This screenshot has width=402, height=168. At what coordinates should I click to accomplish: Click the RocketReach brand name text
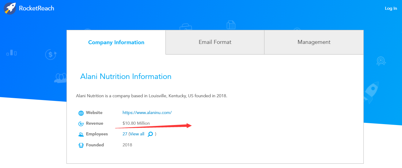click(x=36, y=8)
